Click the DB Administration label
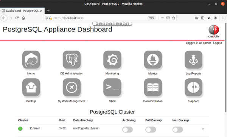This screenshot has height=137, width=227. (72, 73)
